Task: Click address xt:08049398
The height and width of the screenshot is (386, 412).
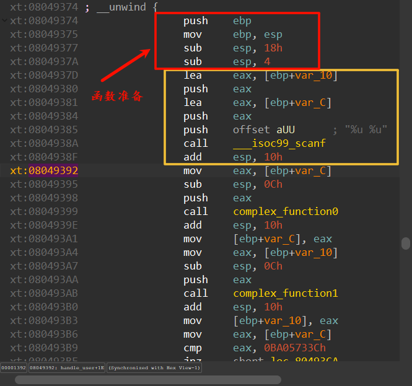Action: click(44, 198)
